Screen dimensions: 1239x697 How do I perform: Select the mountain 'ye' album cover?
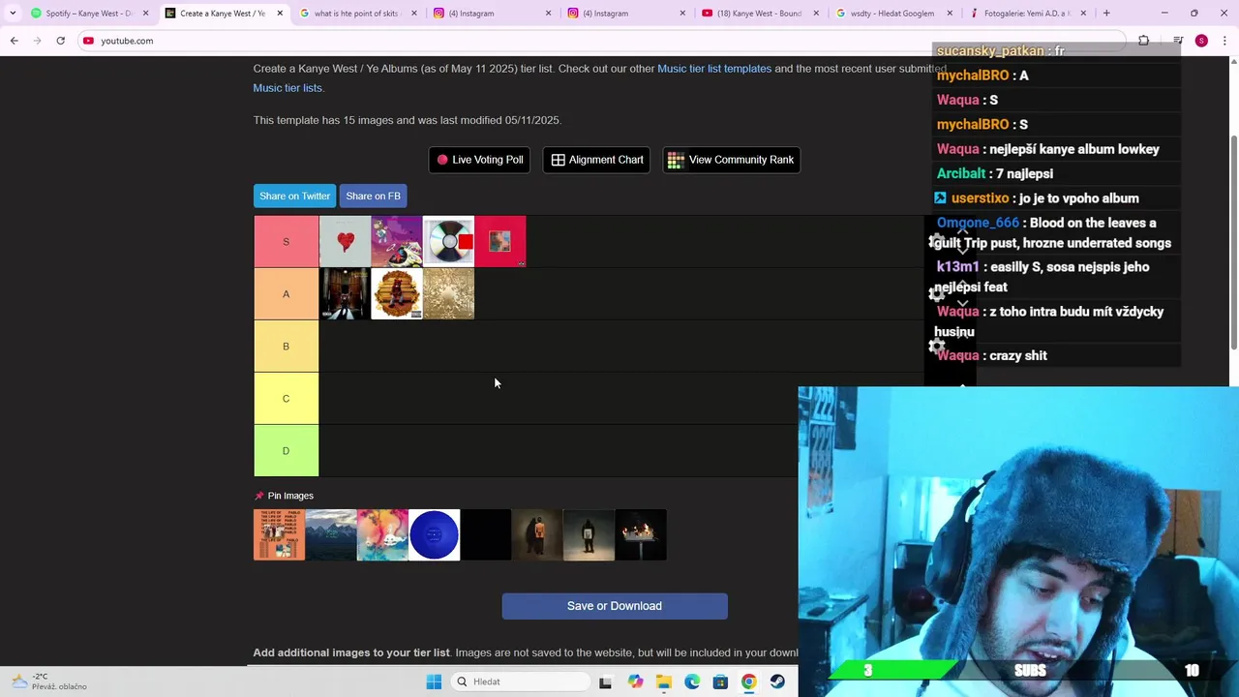coord(331,534)
